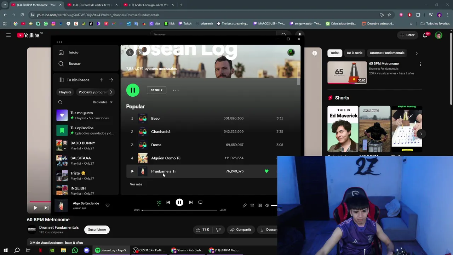Open Triste playlist
Image resolution: width=453 pixels, height=255 pixels.
pyautogui.click(x=86, y=176)
